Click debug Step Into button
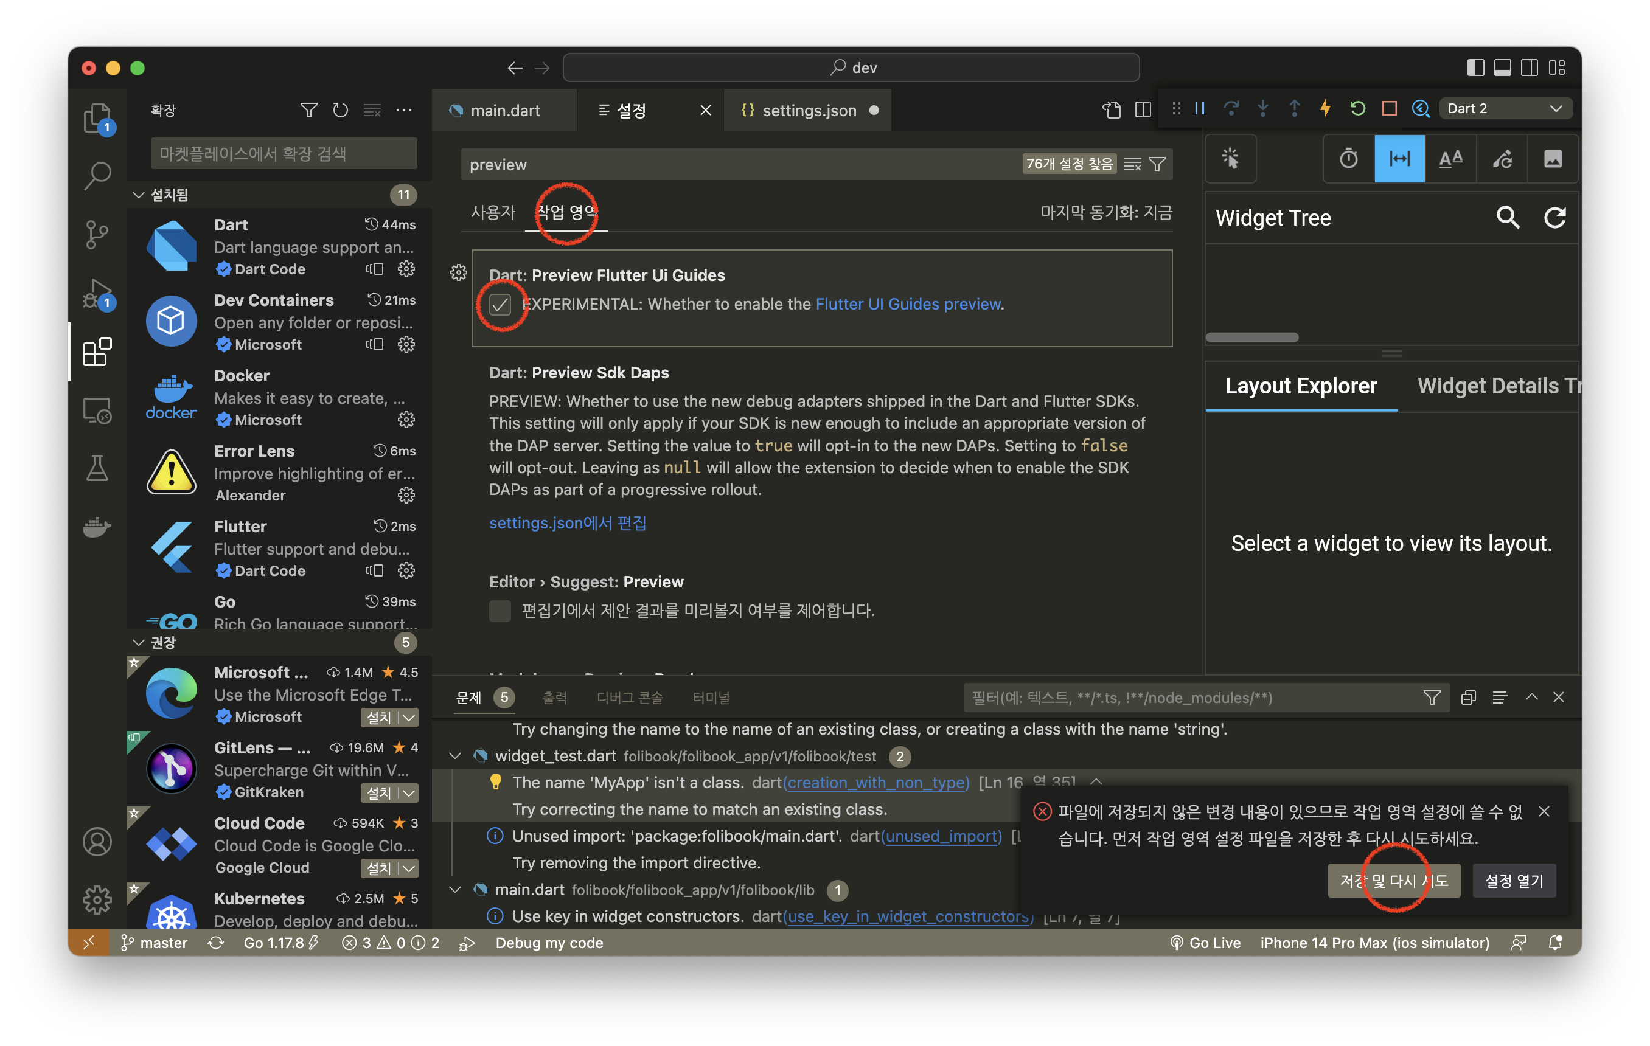1650x1046 pixels. click(1263, 108)
